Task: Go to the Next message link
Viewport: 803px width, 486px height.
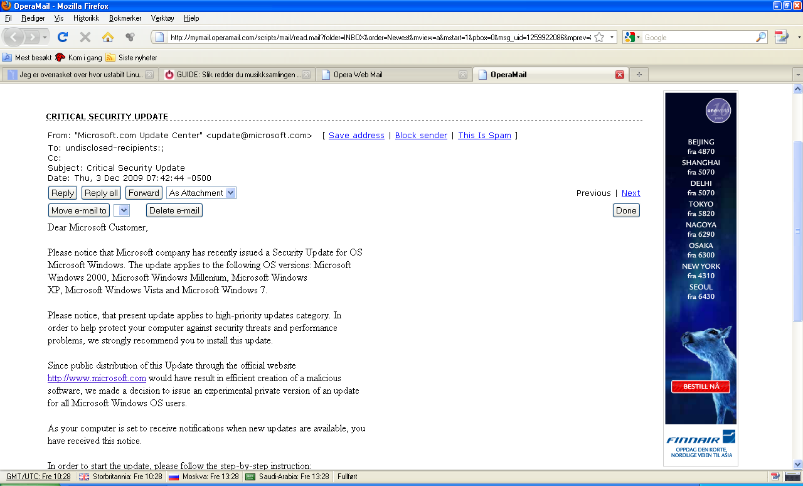Action: 631,193
